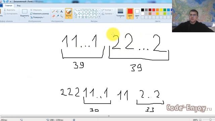Select the Text tool (A icon)
The height and width of the screenshot is (121, 215).
tap(61, 11)
